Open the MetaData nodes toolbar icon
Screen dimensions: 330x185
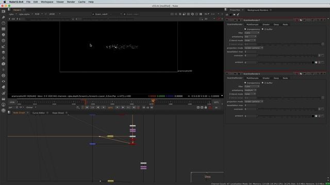pos(4,87)
